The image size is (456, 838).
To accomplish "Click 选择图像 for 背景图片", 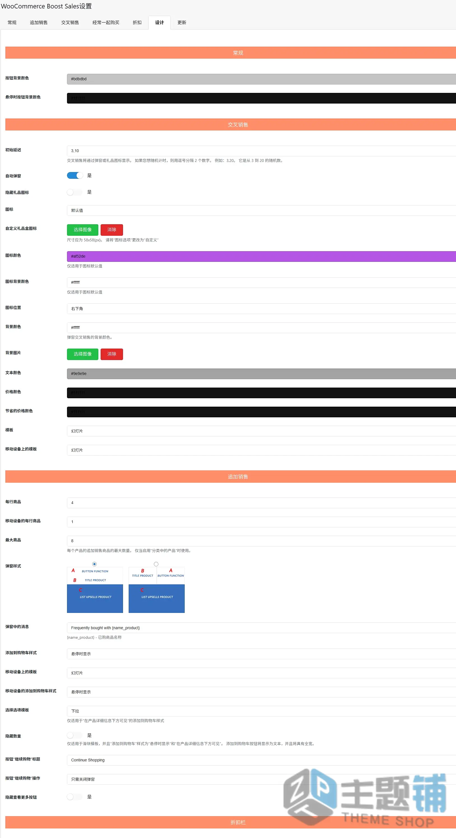I will (x=82, y=354).
